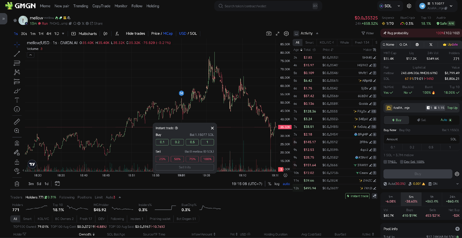Toggle Hide trades on chart
Viewport: 462px width, 238px height.
point(135,33)
